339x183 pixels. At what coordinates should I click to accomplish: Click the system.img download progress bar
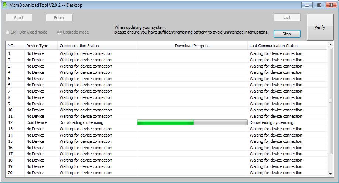(x=192, y=122)
